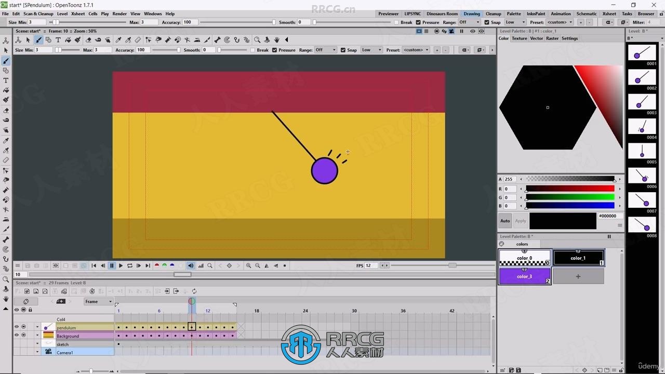
Task: Open the Xsheet menu
Action: click(x=78, y=14)
